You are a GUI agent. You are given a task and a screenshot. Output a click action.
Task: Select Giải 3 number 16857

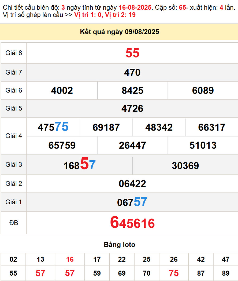(79, 165)
